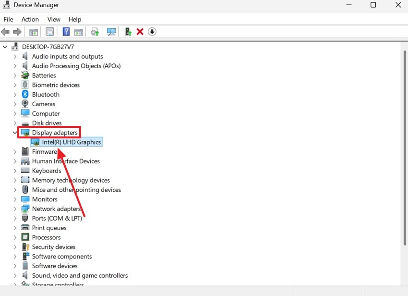This screenshot has width=408, height=296.
Task: Click the Show/Hide Console Tree toolbar icon
Action: (34, 32)
